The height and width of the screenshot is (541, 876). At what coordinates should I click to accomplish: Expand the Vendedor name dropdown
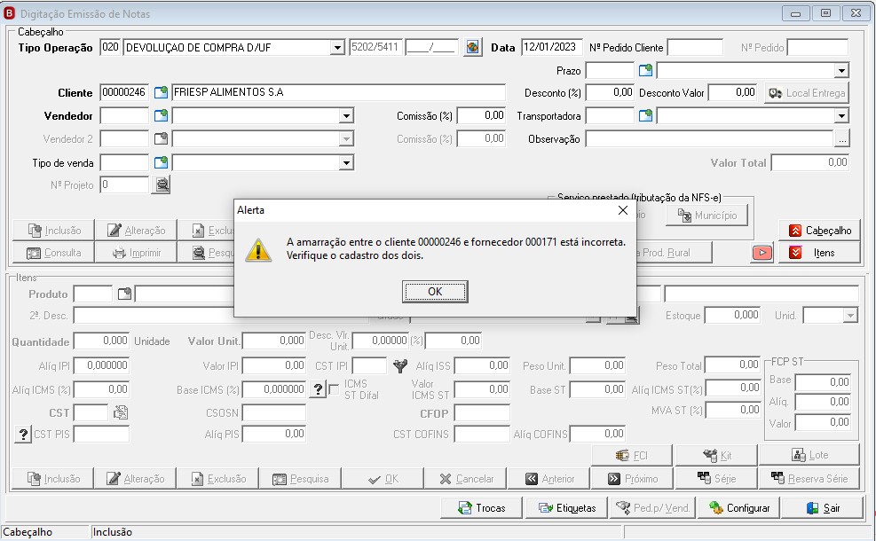tap(346, 116)
